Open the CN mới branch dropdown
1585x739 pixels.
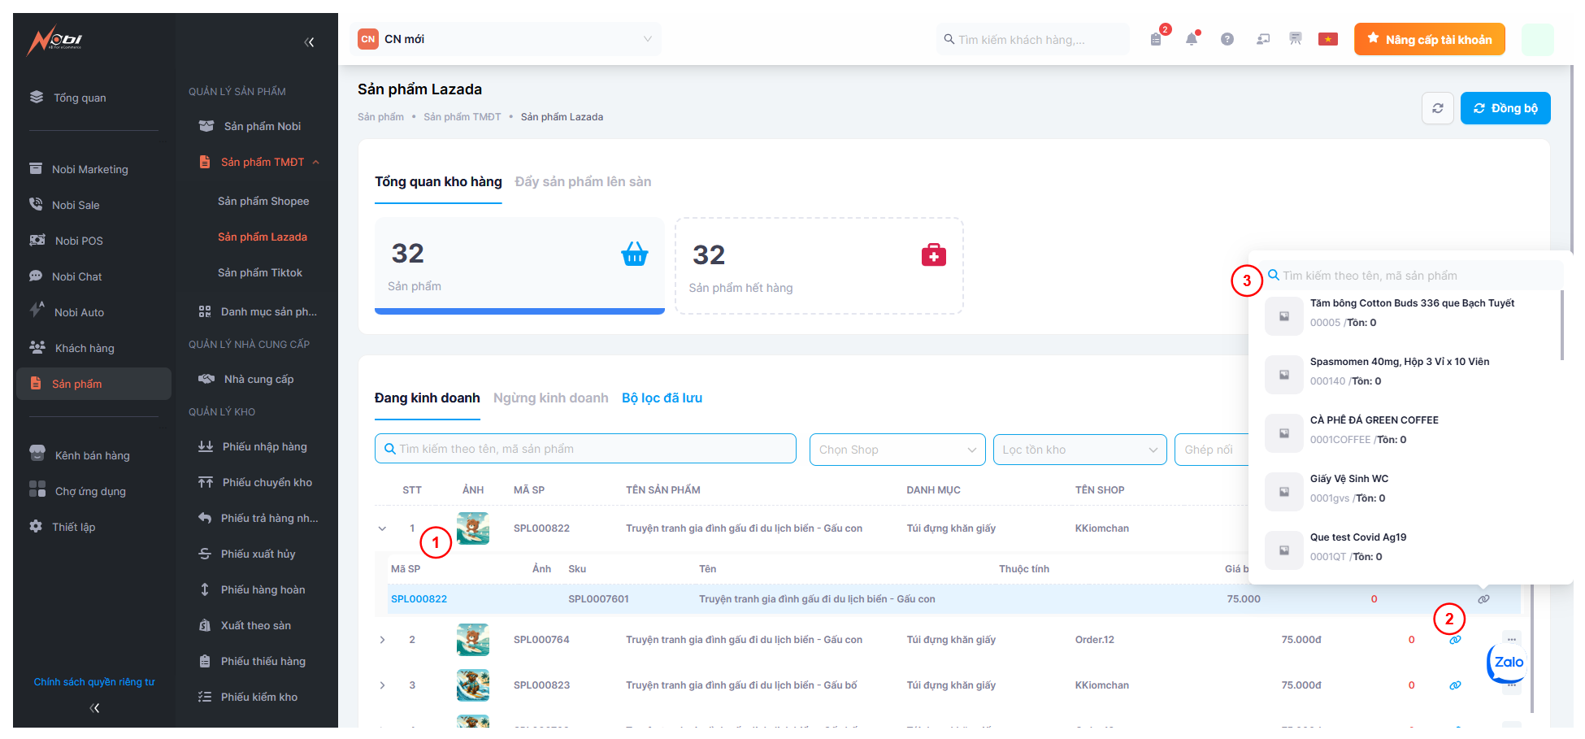point(506,39)
